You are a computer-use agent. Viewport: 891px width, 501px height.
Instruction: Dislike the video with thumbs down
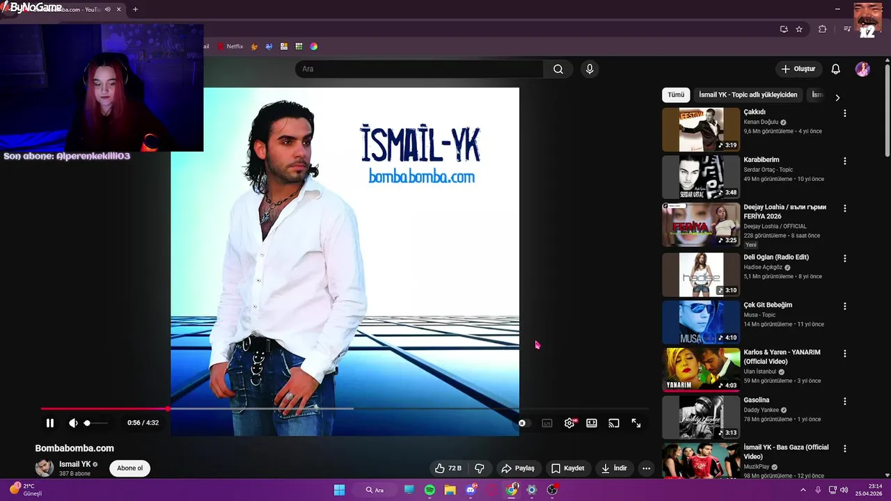tap(480, 468)
